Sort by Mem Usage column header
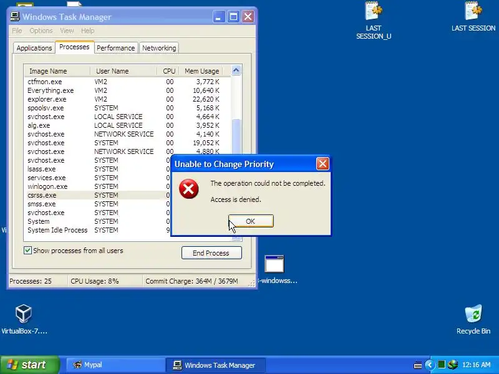The width and height of the screenshot is (499, 374). tap(201, 71)
